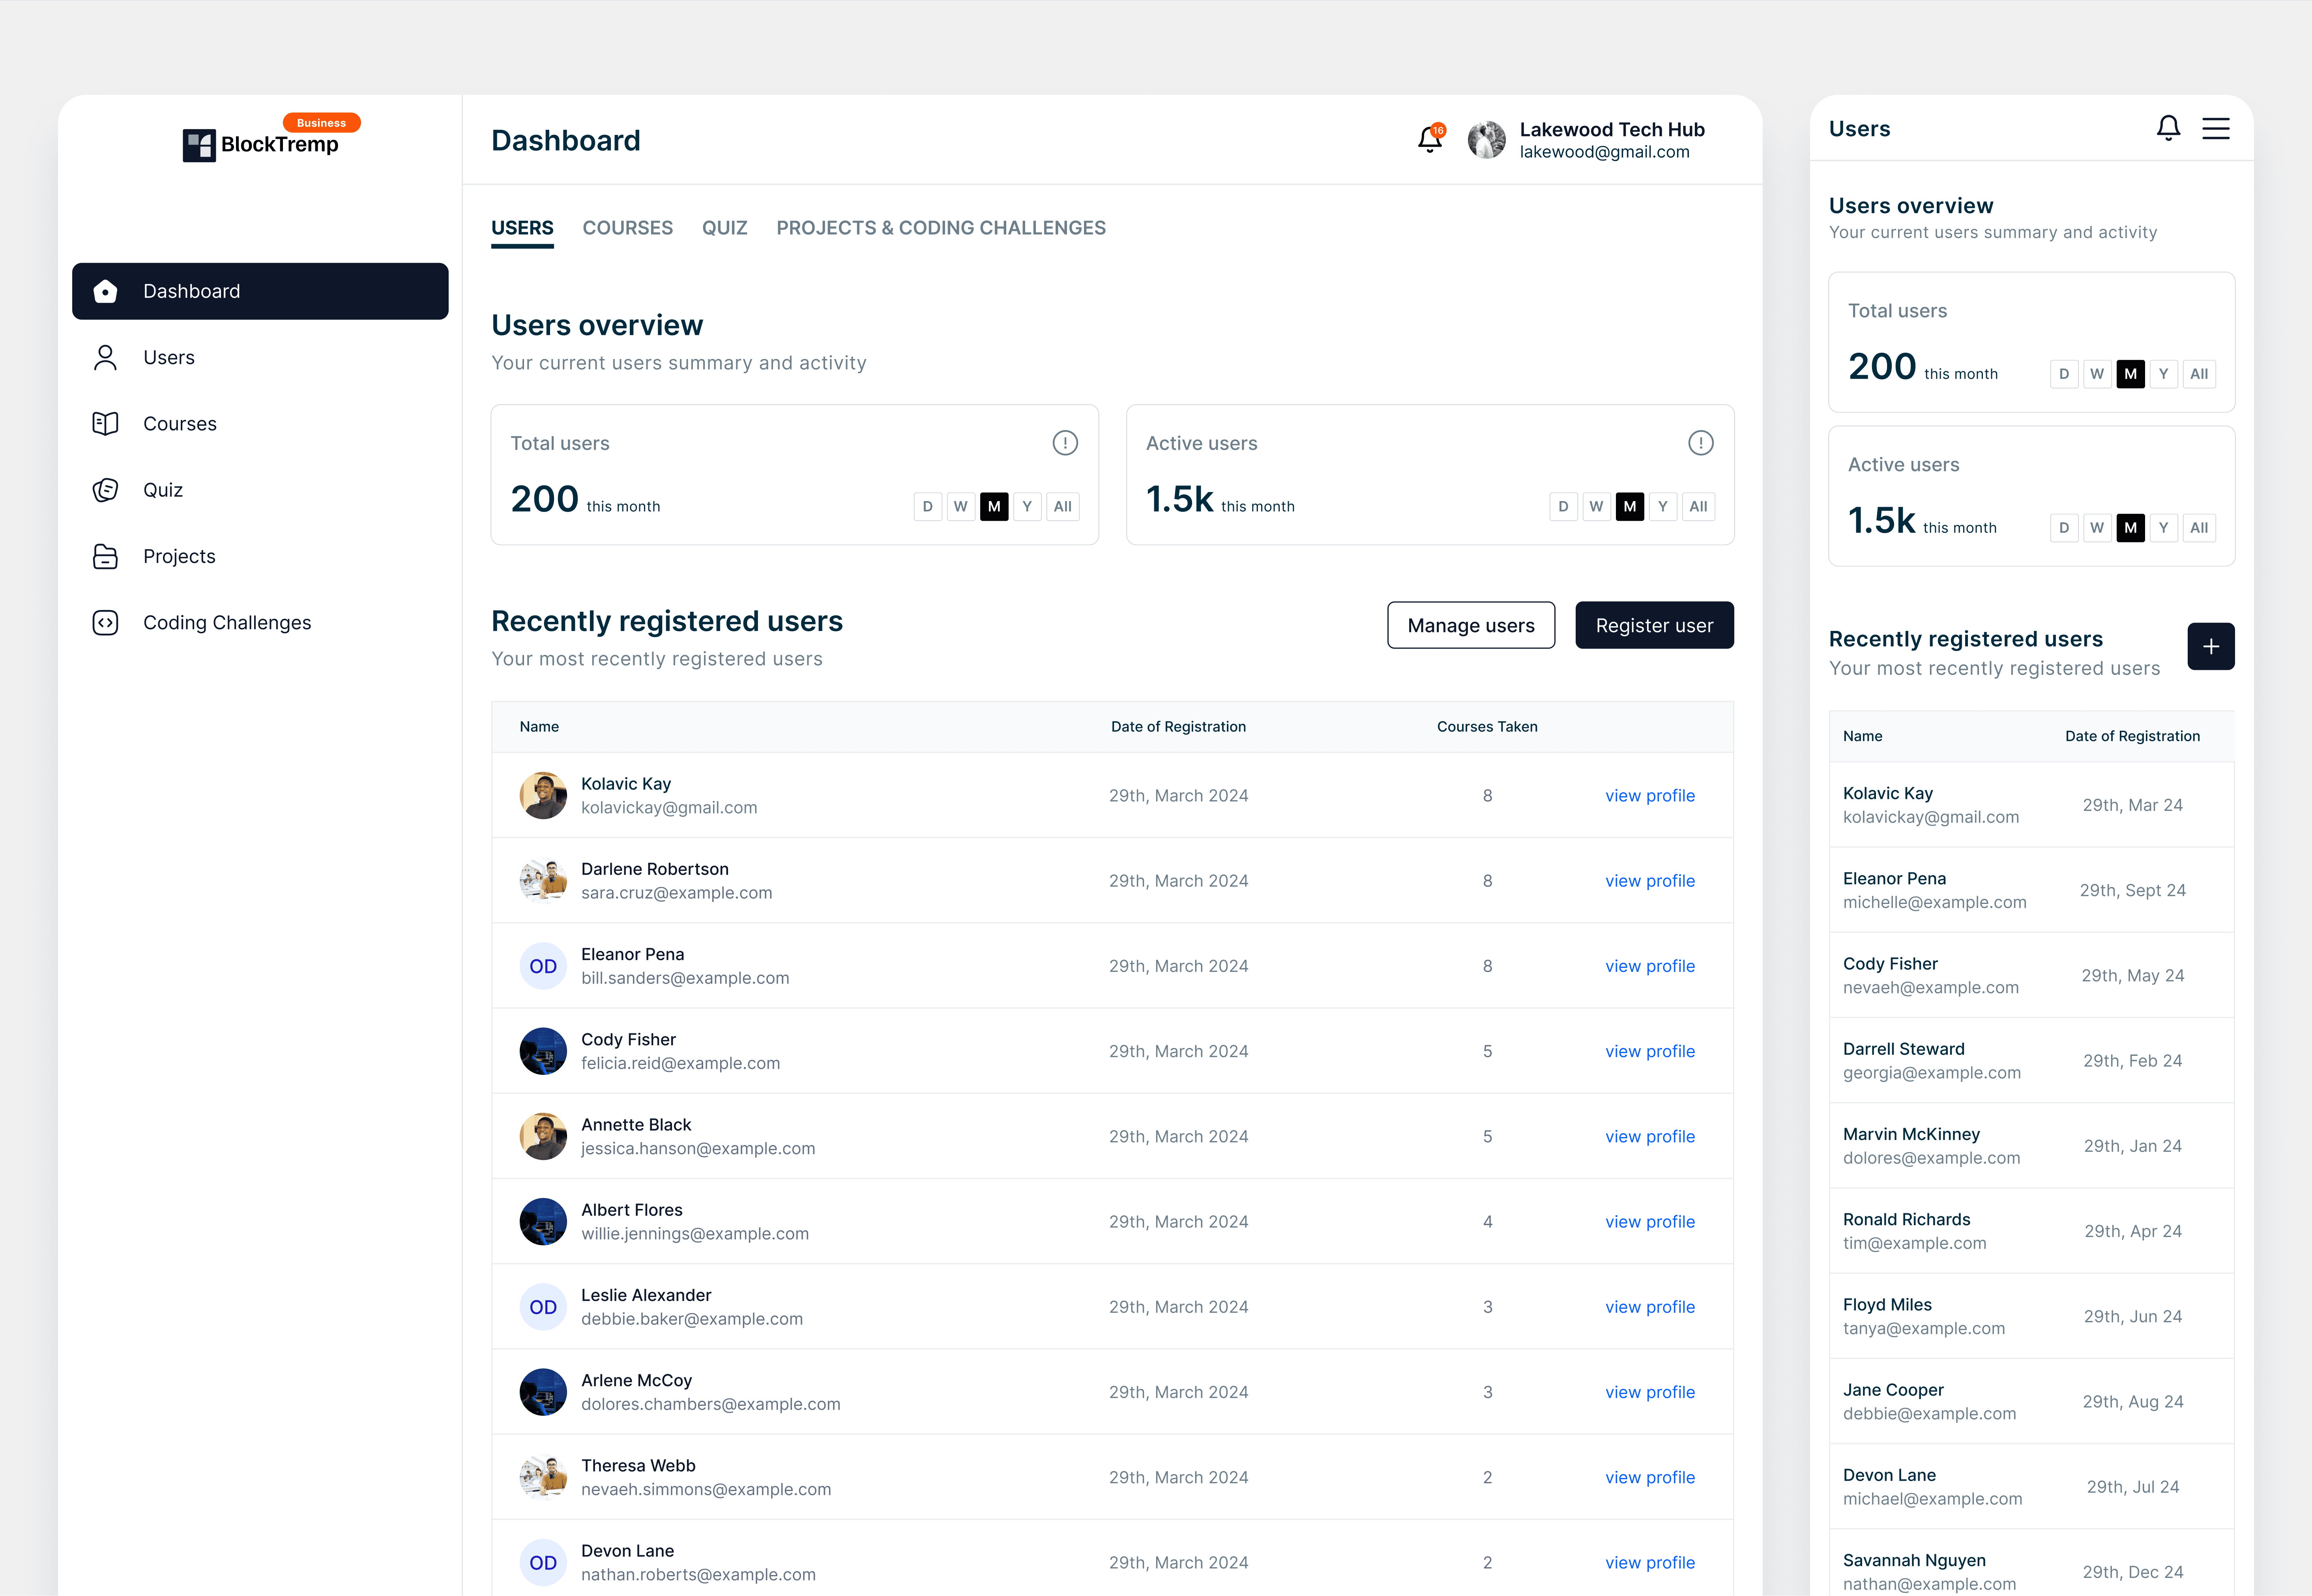View profile of Darlene Robertson

pos(1650,880)
